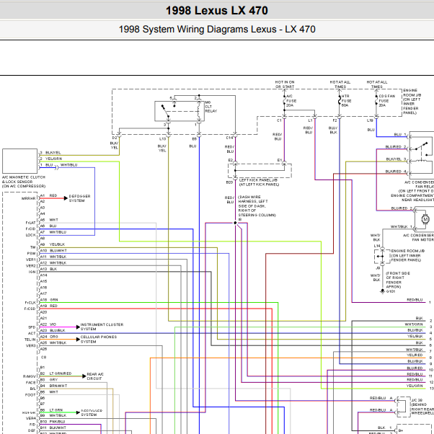Screen dimensions: 434x434
Task: Click the A9 YEL/BLK pin label
Action: (x=53, y=244)
